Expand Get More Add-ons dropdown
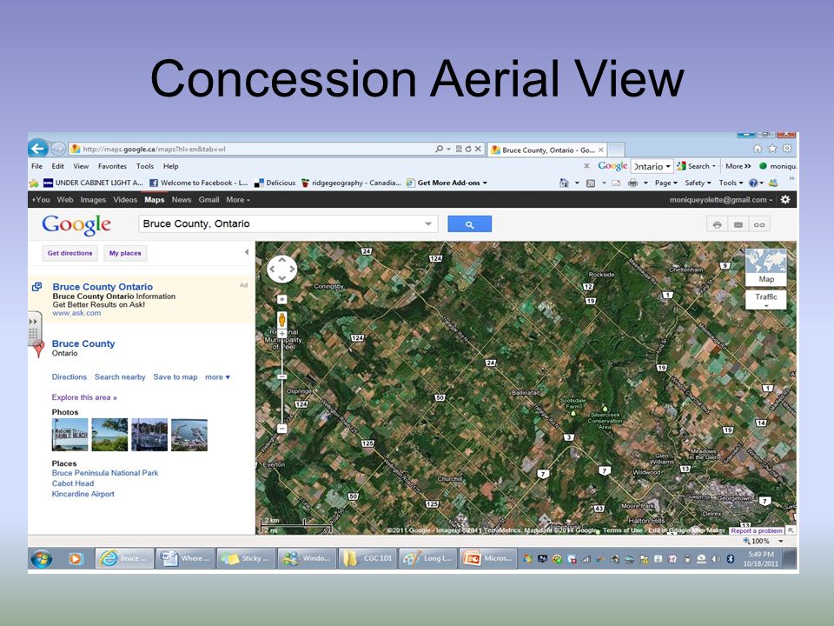 pyautogui.click(x=485, y=183)
